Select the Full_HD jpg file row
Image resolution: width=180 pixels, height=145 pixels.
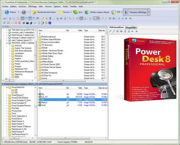click(x=73, y=97)
